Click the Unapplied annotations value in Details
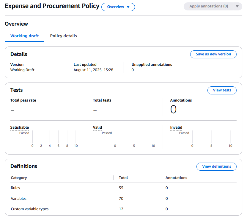 132,70
